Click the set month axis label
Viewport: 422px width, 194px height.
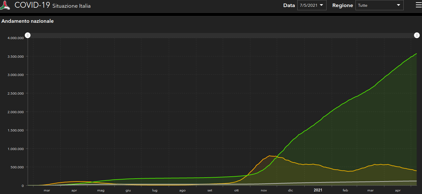pyautogui.click(x=210, y=190)
